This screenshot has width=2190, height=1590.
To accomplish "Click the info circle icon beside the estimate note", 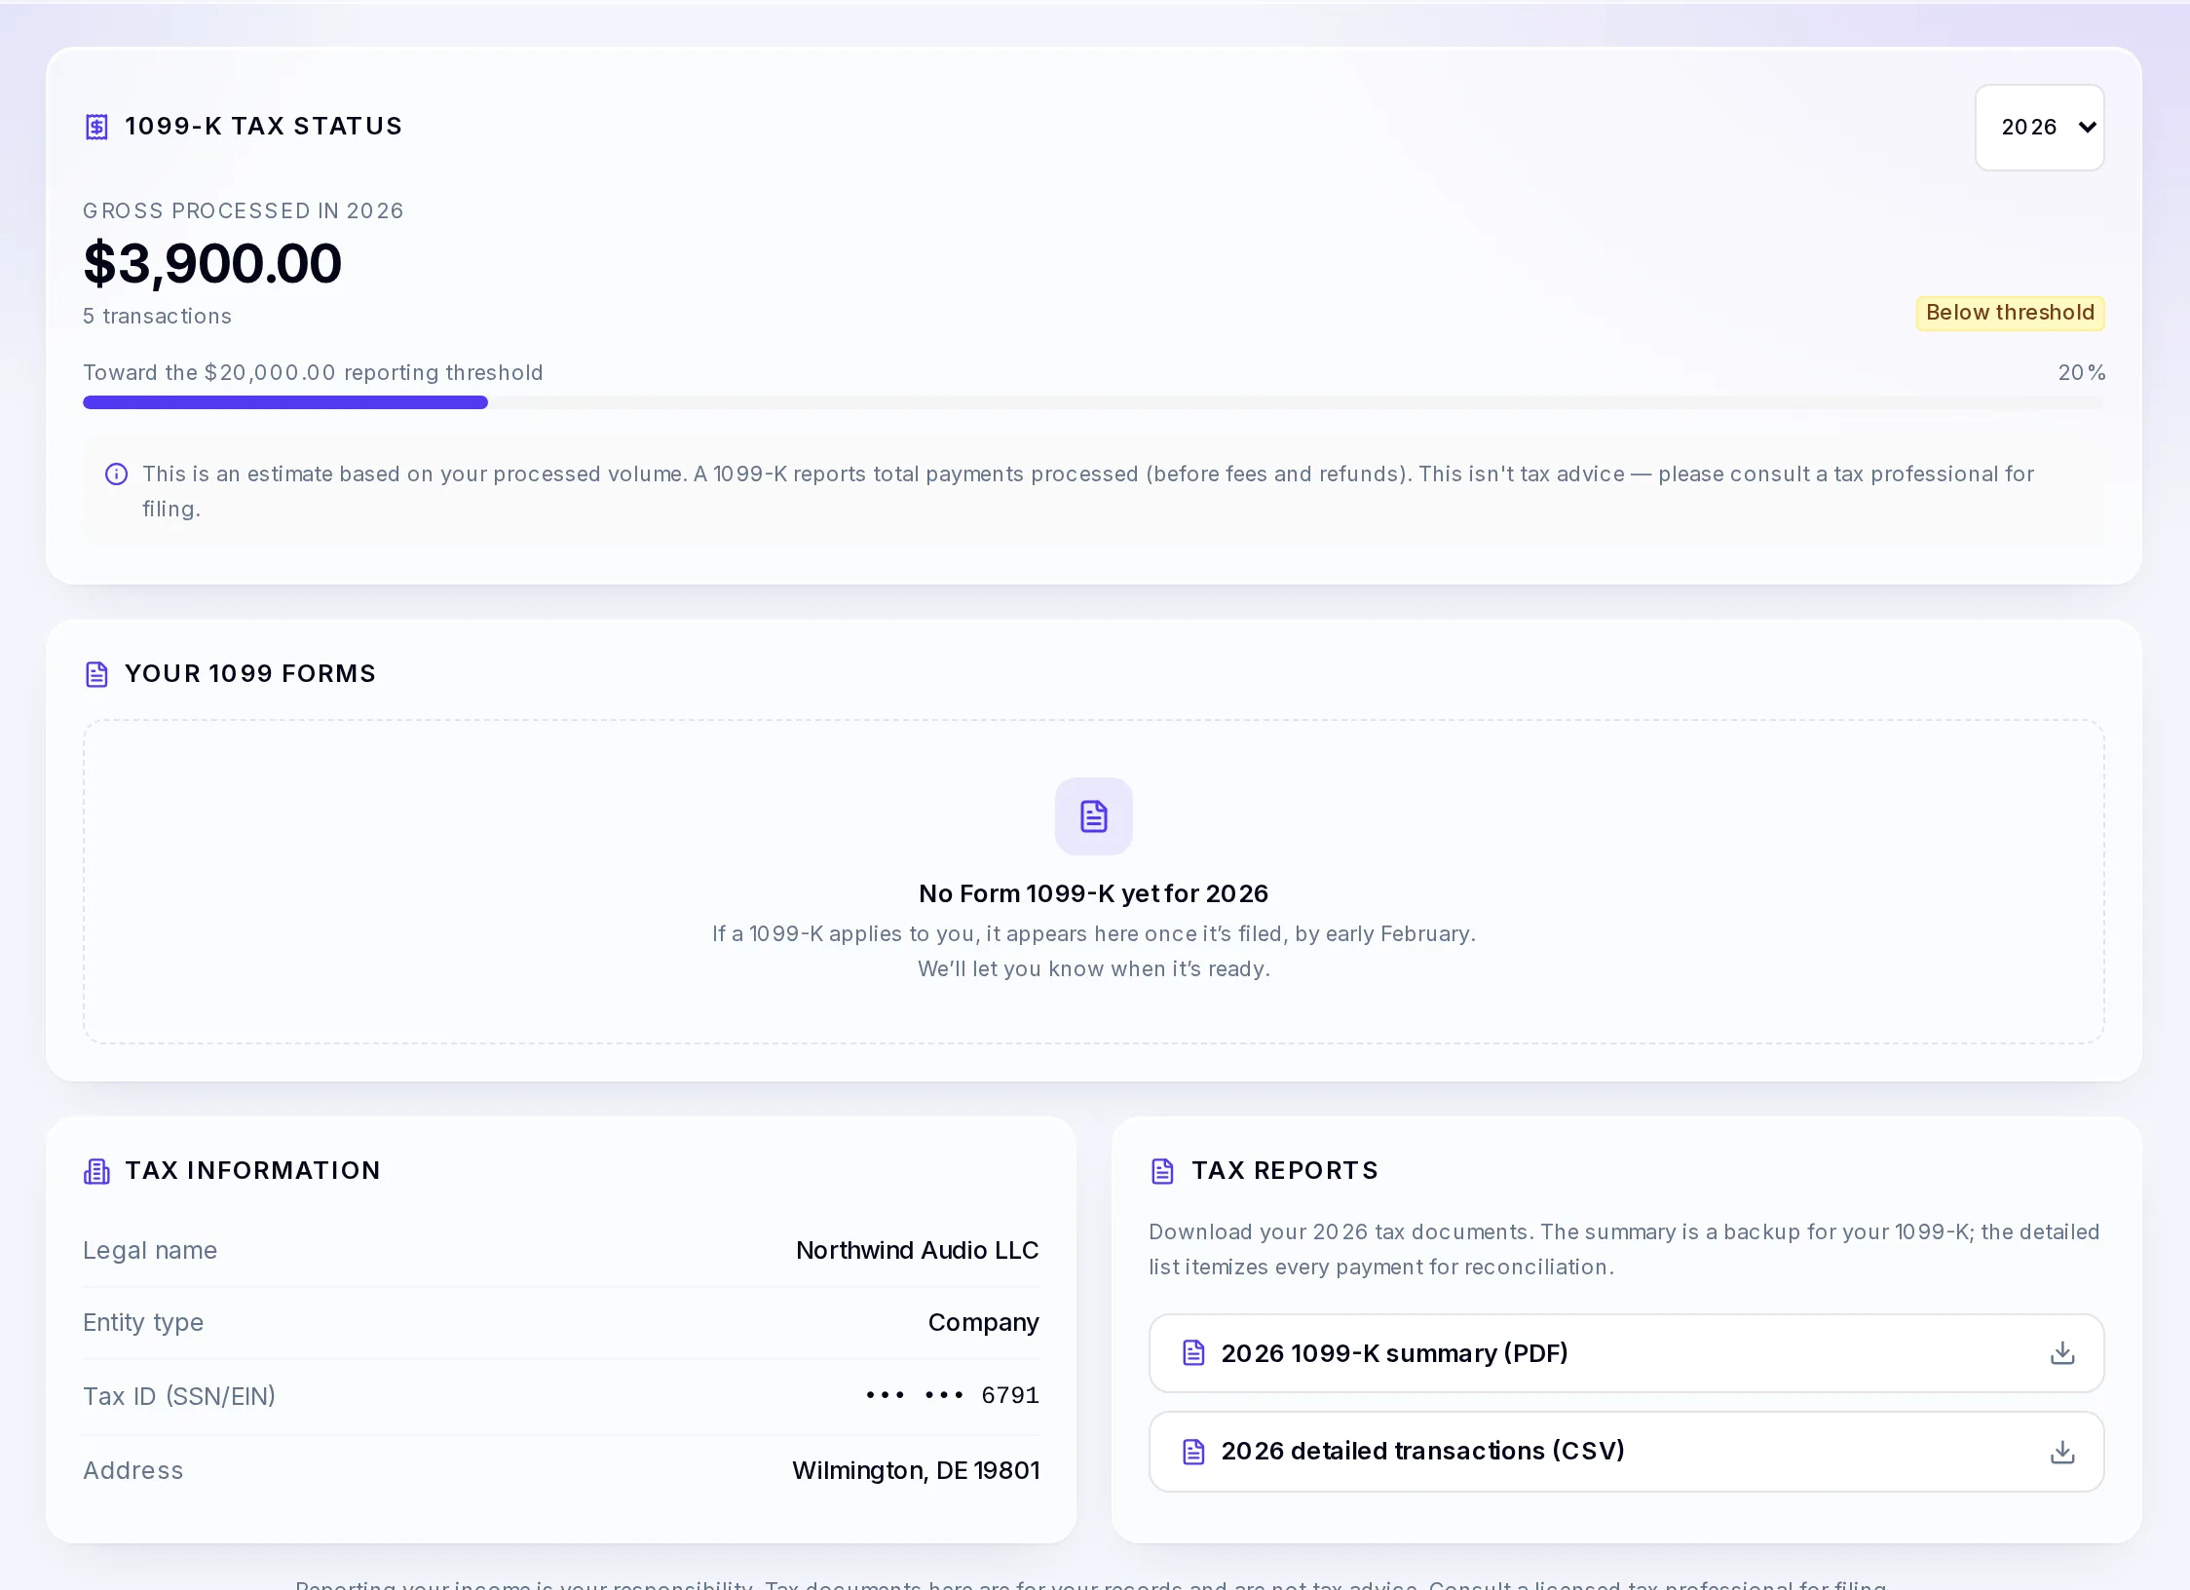I will 116,474.
